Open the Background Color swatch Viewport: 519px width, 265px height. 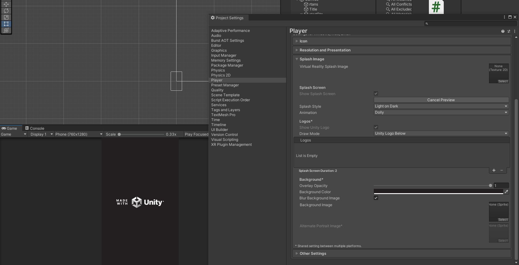[438, 192]
